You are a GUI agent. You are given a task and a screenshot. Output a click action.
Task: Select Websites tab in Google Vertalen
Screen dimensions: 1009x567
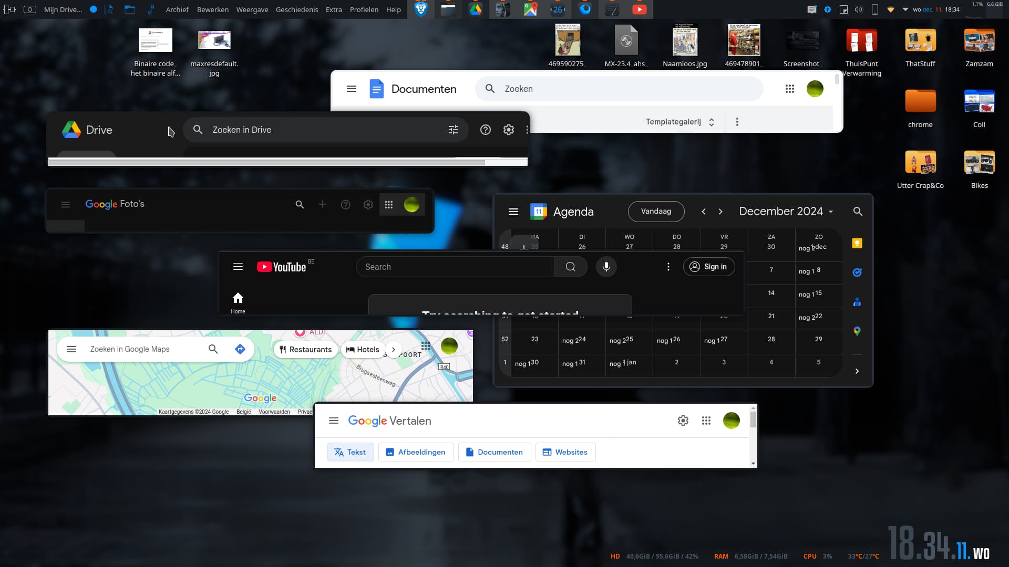(x=565, y=452)
